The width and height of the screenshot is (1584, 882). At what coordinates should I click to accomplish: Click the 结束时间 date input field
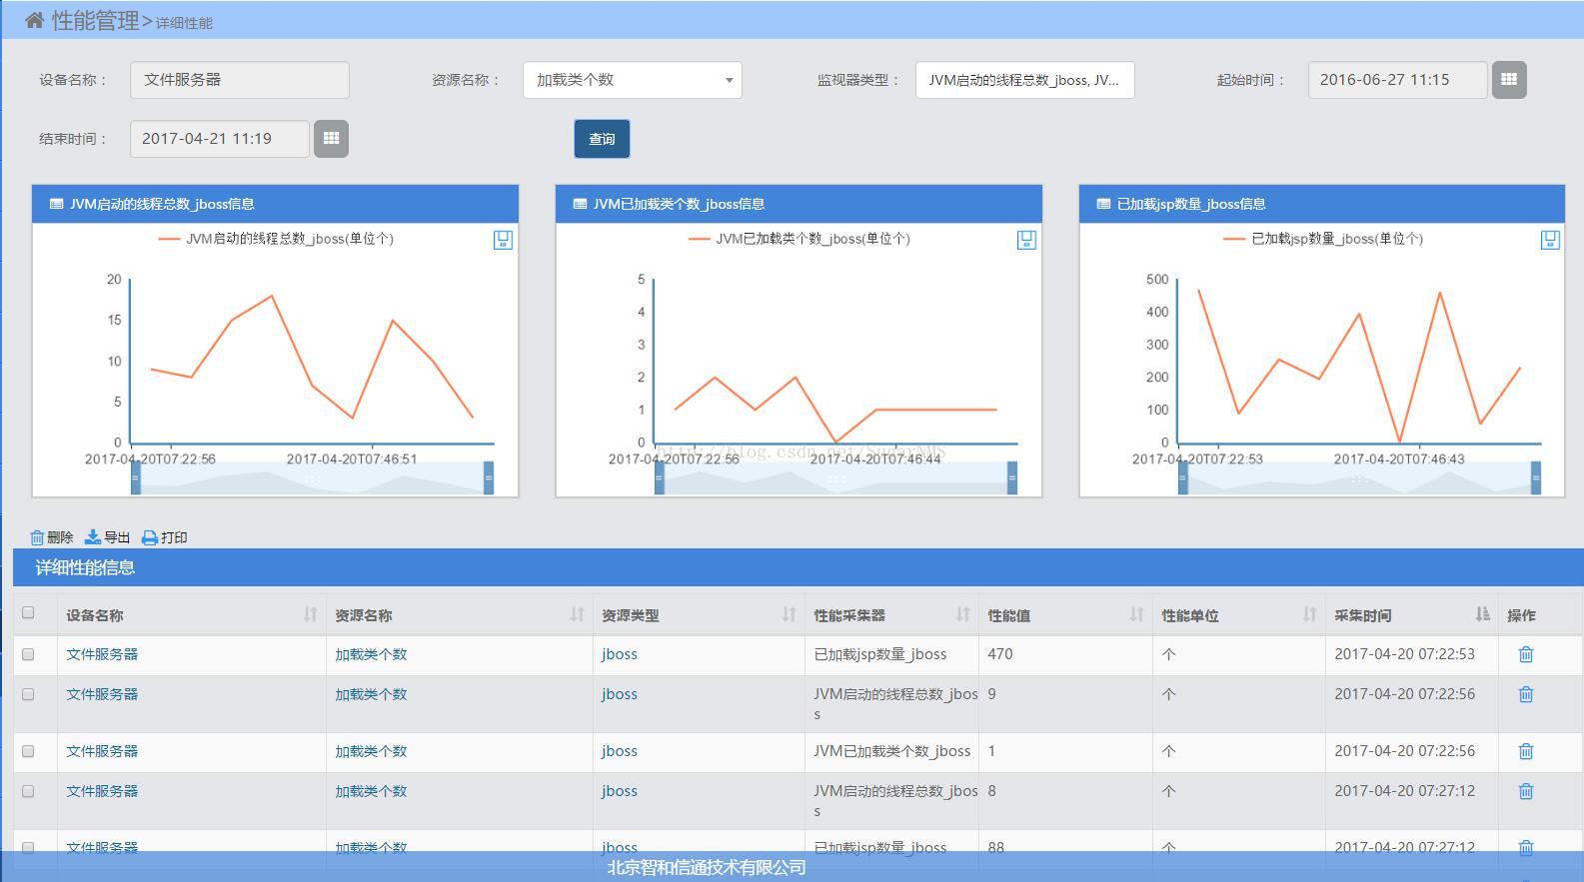[x=220, y=139]
